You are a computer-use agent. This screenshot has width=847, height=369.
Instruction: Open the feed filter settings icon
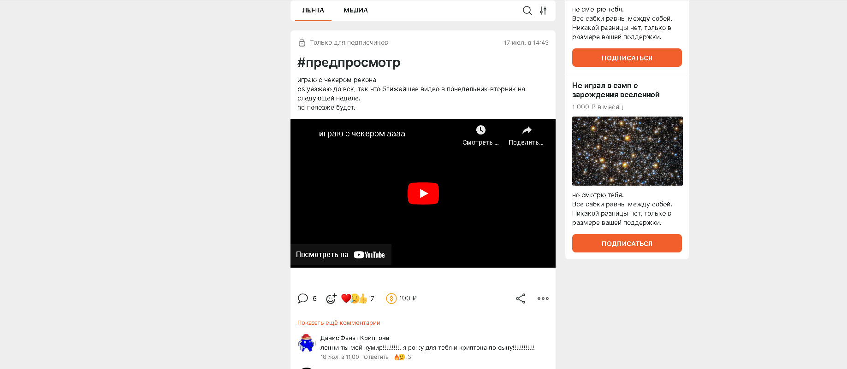click(543, 11)
